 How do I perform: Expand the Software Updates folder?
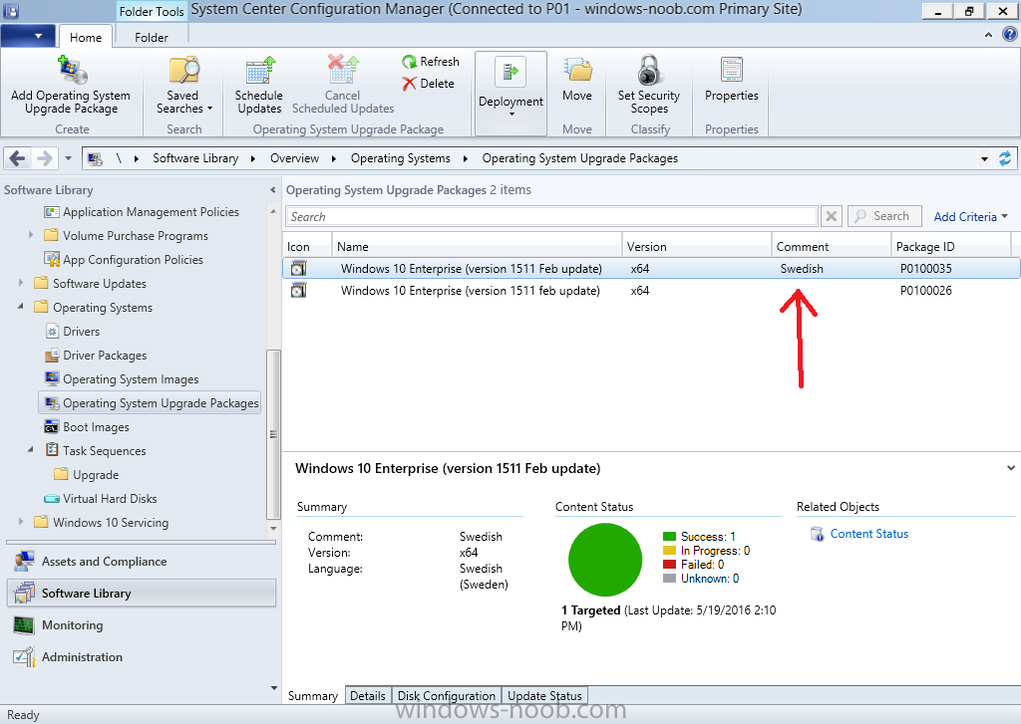point(21,282)
